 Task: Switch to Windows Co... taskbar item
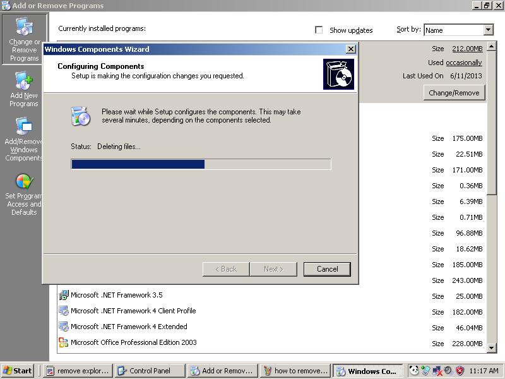(368, 371)
